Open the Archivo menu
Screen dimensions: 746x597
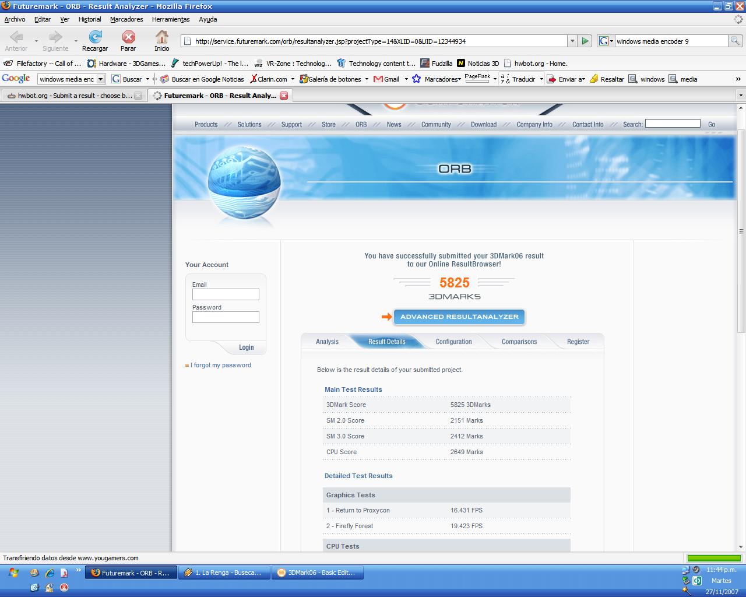pos(15,19)
